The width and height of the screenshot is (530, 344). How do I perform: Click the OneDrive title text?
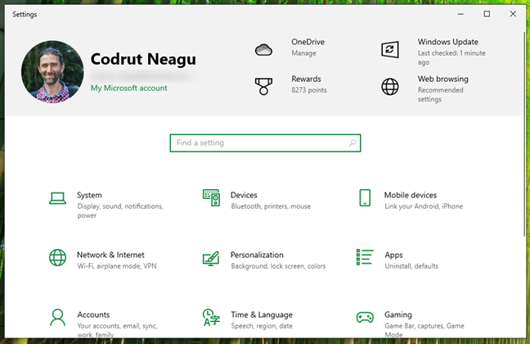pos(308,42)
